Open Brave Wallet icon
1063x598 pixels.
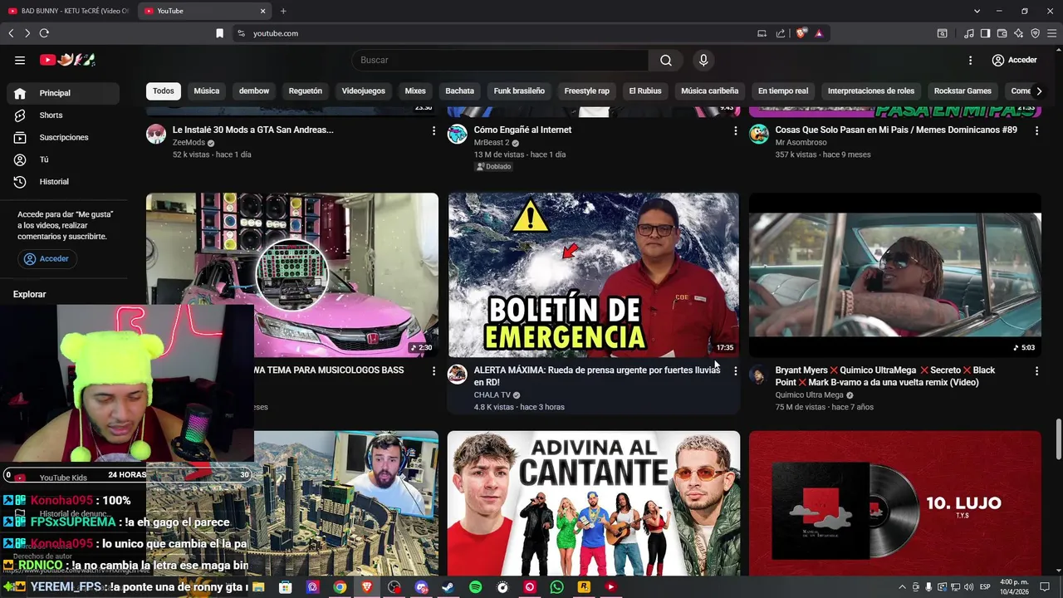(1002, 33)
